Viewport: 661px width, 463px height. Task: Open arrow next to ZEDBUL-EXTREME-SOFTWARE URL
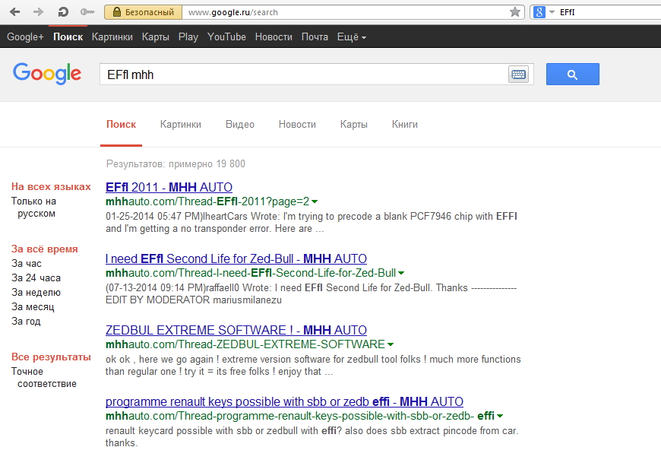click(x=391, y=344)
